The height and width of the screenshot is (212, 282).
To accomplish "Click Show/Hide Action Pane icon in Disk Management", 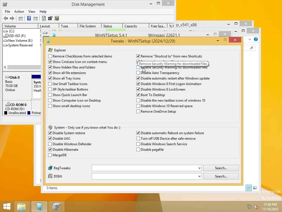I will [x=36, y=18].
